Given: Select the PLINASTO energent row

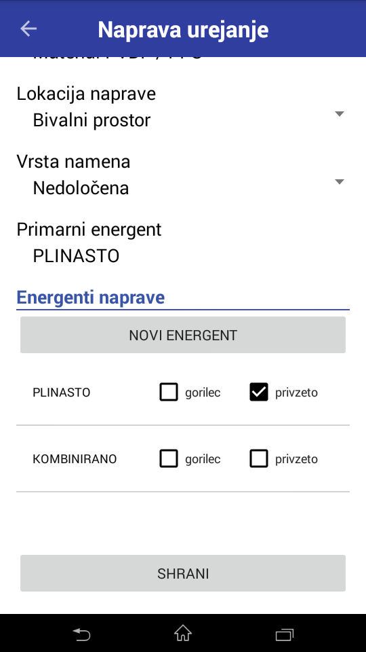Looking at the screenshot, I should tap(183, 392).
